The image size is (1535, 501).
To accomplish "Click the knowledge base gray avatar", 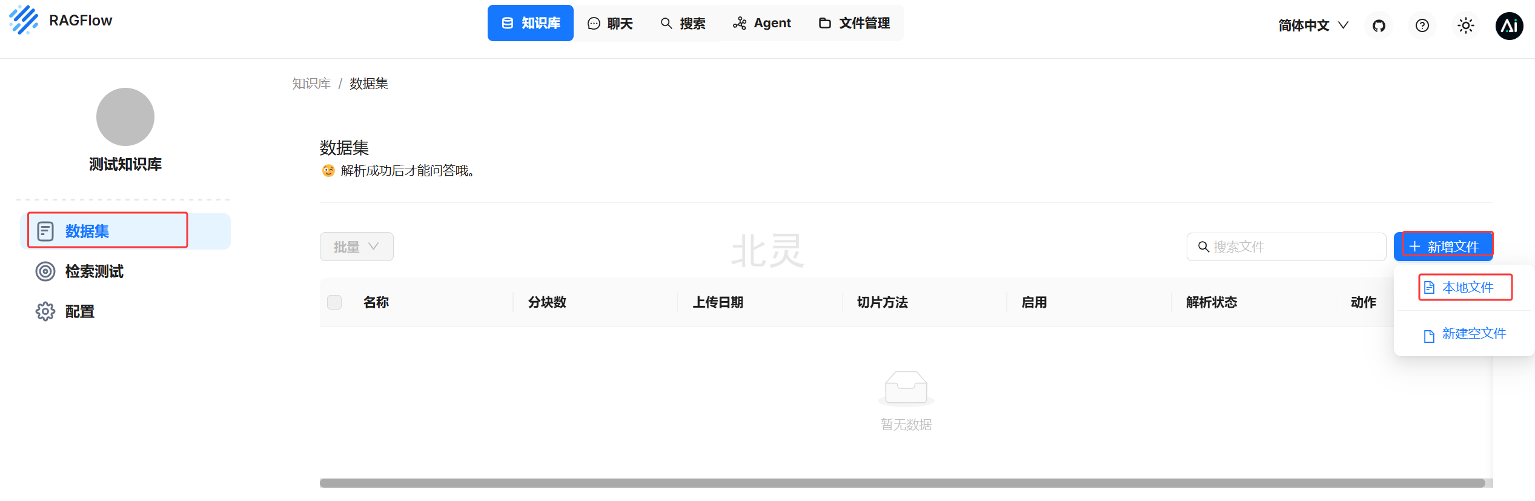I will point(125,117).
